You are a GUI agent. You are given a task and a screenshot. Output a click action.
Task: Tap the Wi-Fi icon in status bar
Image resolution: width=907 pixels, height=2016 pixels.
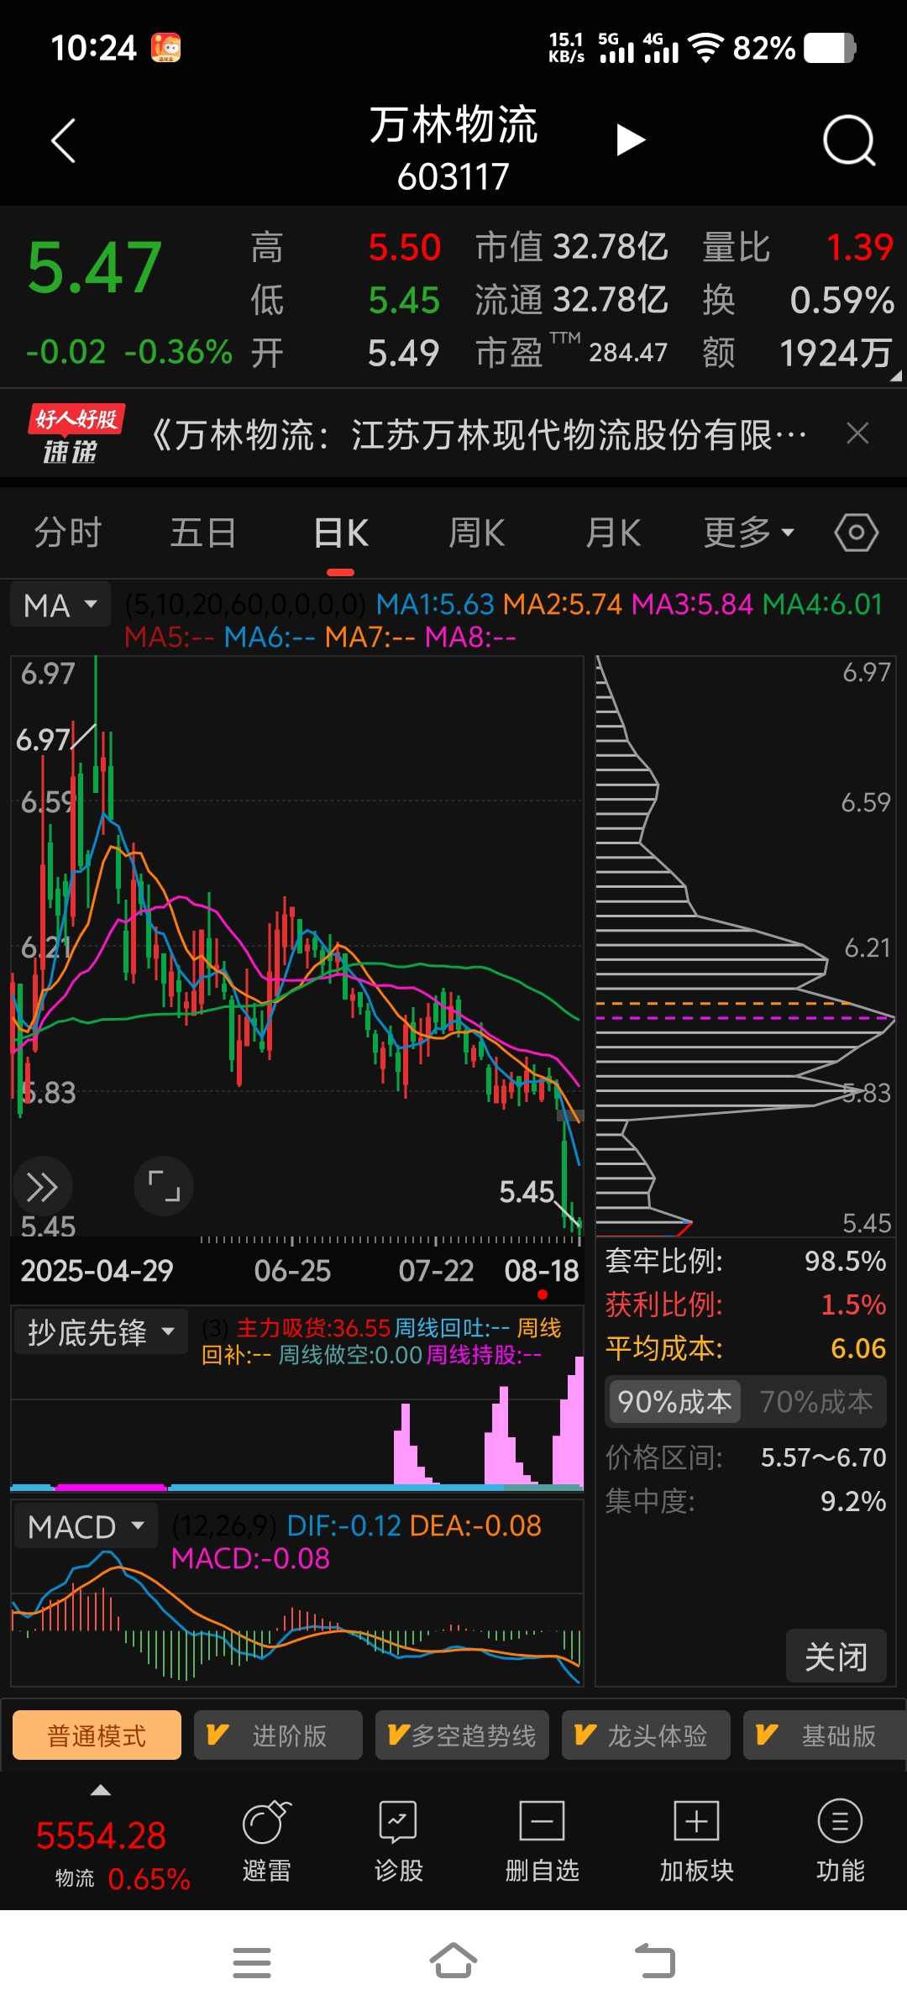705,48
